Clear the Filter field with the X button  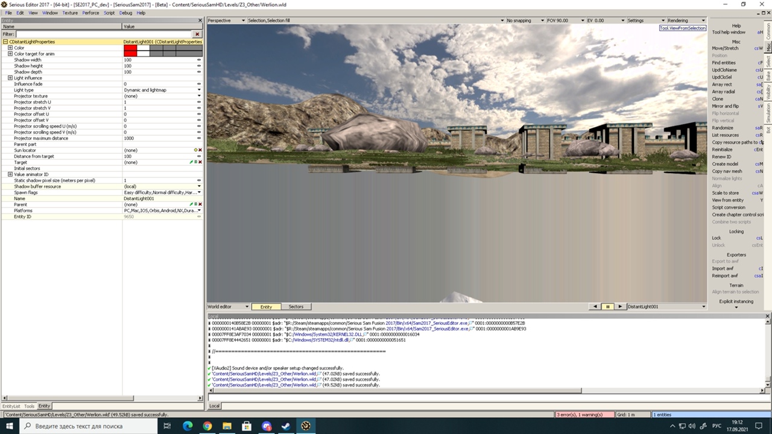coord(197,34)
